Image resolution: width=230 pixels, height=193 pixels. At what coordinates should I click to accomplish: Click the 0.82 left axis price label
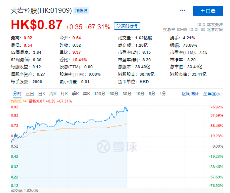(15, 115)
